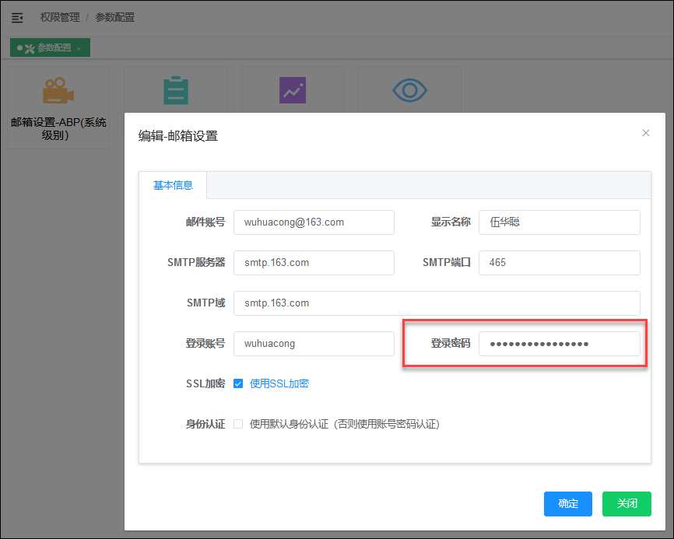Click the 编辑-邮箱设置 dialog title
The height and width of the screenshot is (539, 674).
click(178, 136)
